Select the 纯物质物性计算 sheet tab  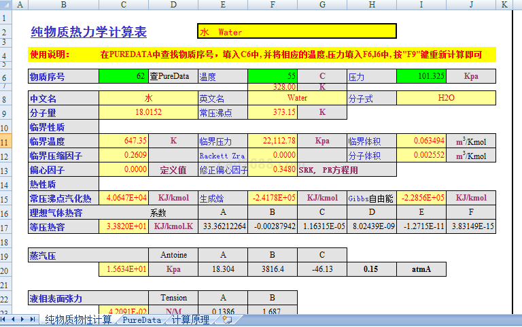pyautogui.click(x=78, y=320)
